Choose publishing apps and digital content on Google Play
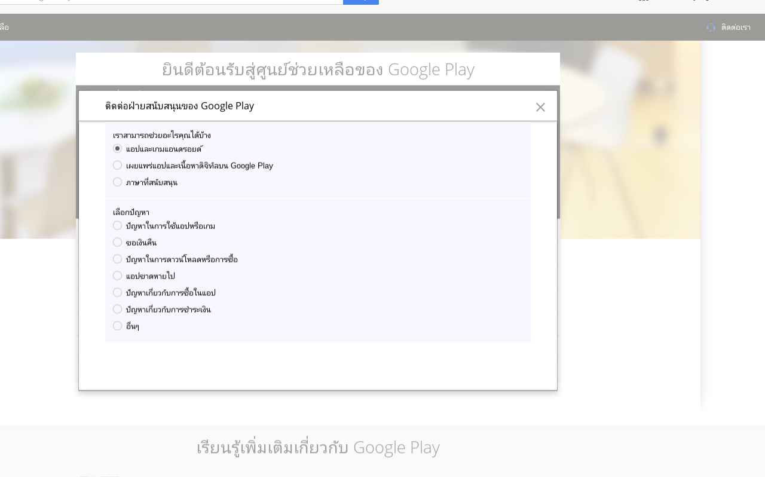The width and height of the screenshot is (765, 477). [118, 165]
